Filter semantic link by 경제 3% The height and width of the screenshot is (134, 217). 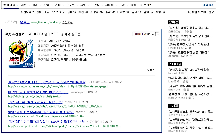(137, 12)
